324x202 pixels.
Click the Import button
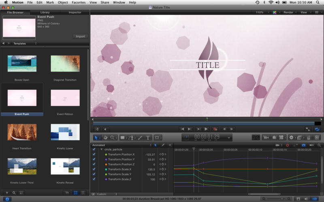point(80,36)
